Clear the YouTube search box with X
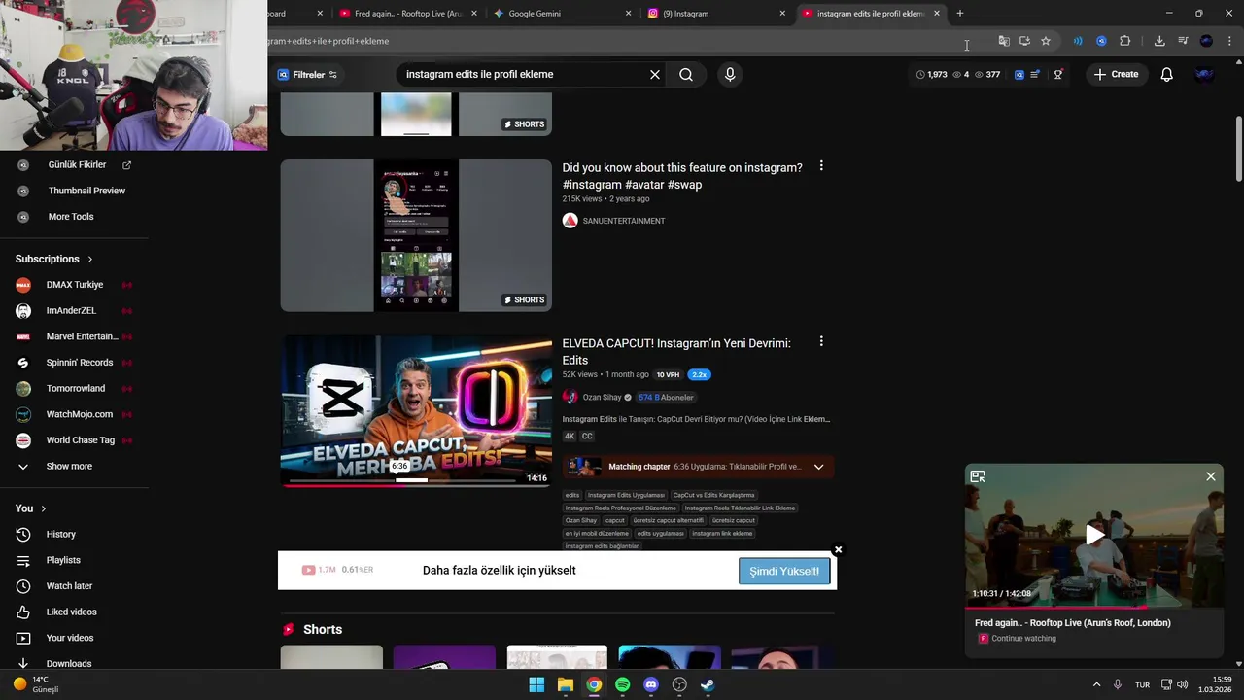The width and height of the screenshot is (1244, 700). click(x=655, y=75)
